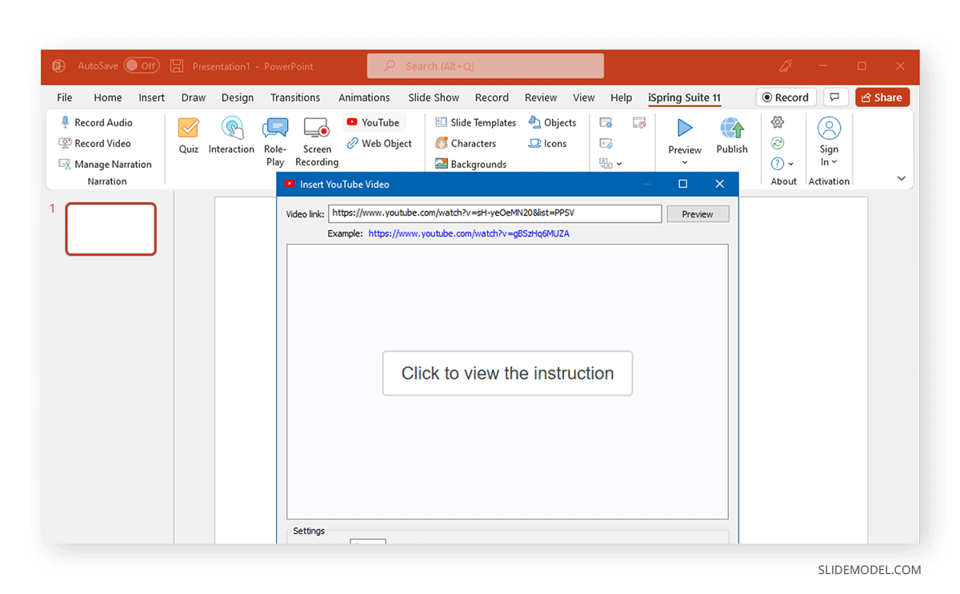
Task: Insert a Web Object
Action: [x=380, y=143]
